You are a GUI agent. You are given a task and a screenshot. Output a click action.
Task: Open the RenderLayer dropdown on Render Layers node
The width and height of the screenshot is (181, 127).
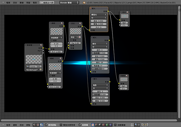(x=32, y=70)
